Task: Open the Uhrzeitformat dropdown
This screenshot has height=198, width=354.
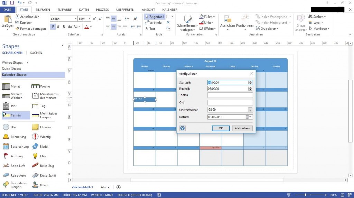Action: [x=250, y=110]
